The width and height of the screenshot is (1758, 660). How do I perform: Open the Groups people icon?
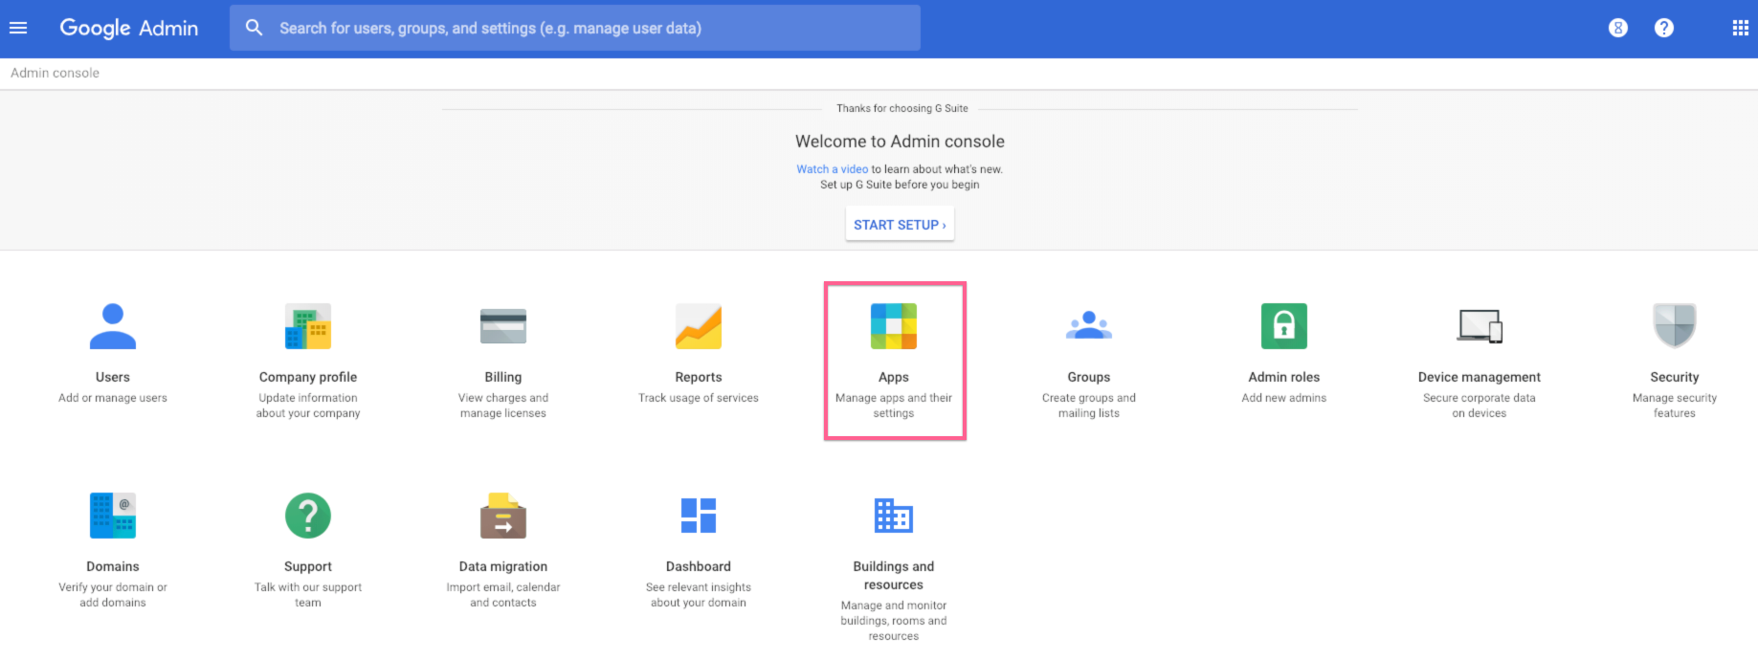1089,325
